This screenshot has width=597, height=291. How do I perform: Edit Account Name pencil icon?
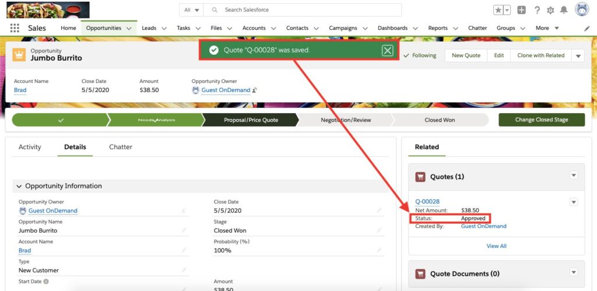click(184, 250)
